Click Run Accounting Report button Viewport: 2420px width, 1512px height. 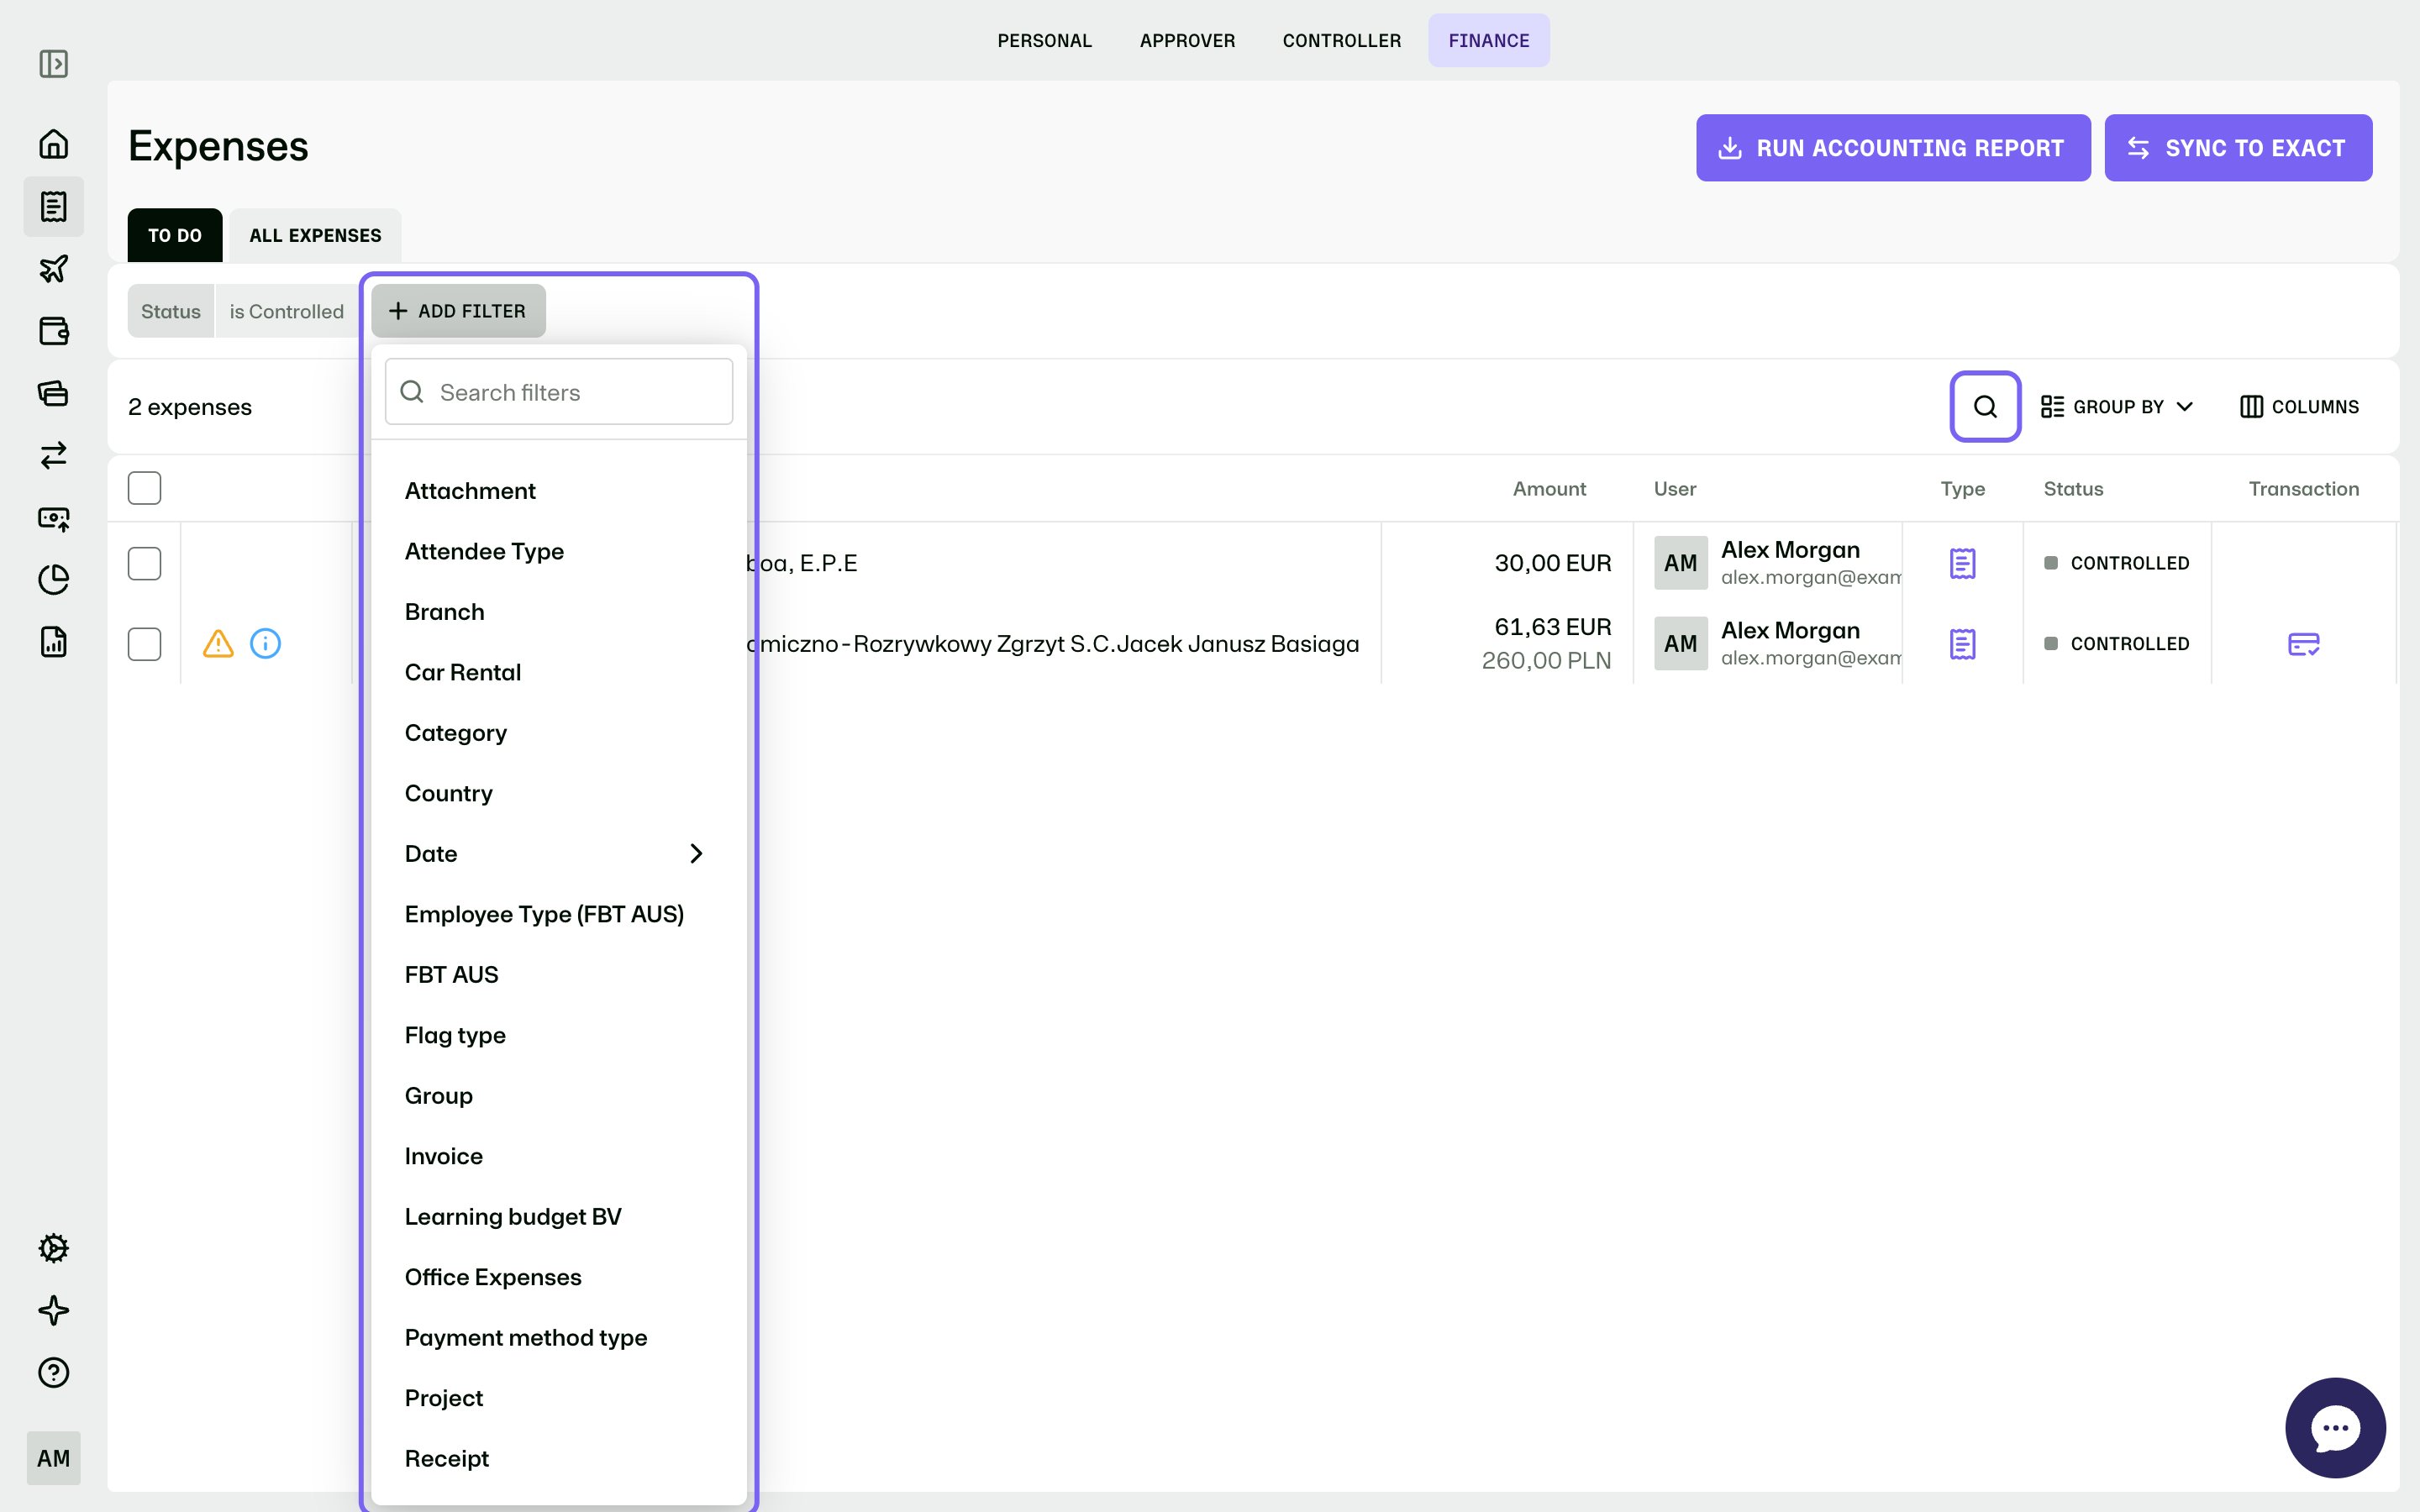tap(1892, 148)
